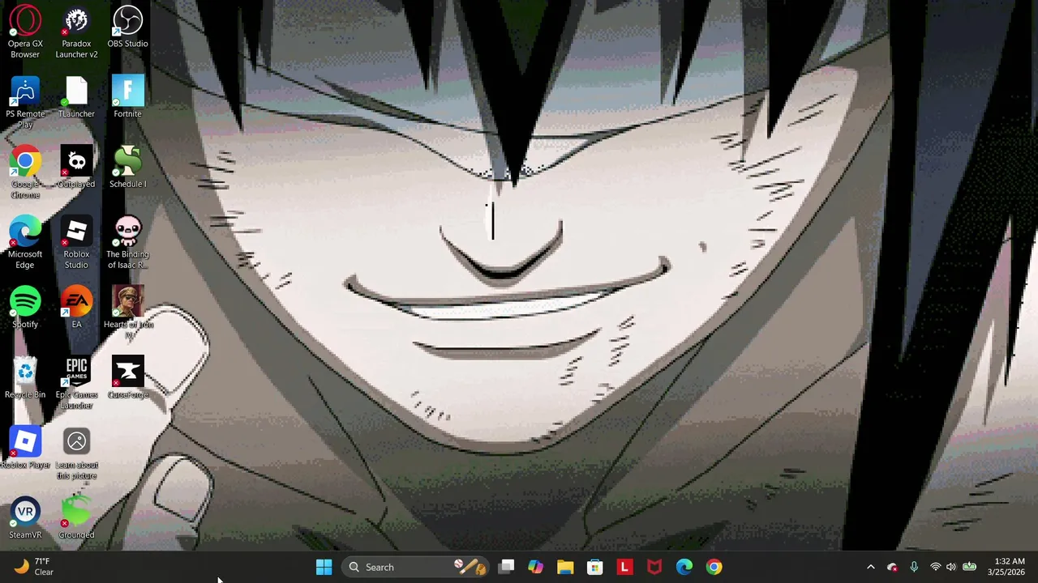Select the Spotify desktop icon
This screenshot has height=583, width=1038.
25,308
